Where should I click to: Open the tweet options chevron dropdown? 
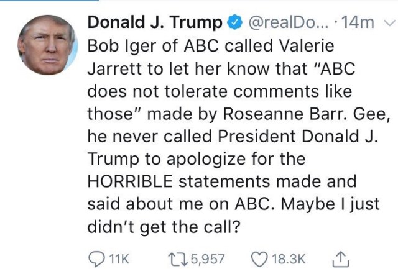point(389,24)
